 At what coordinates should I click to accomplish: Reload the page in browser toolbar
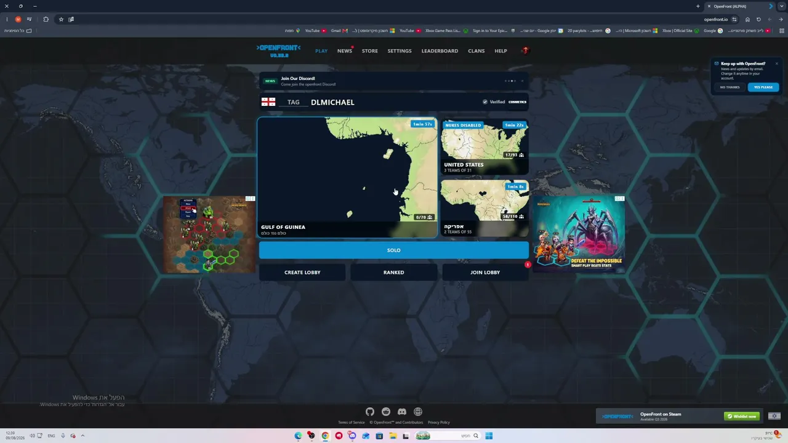tap(758, 19)
